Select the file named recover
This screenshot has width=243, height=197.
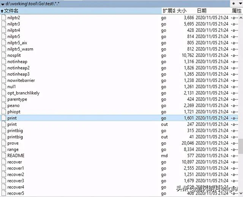click(x=15, y=162)
